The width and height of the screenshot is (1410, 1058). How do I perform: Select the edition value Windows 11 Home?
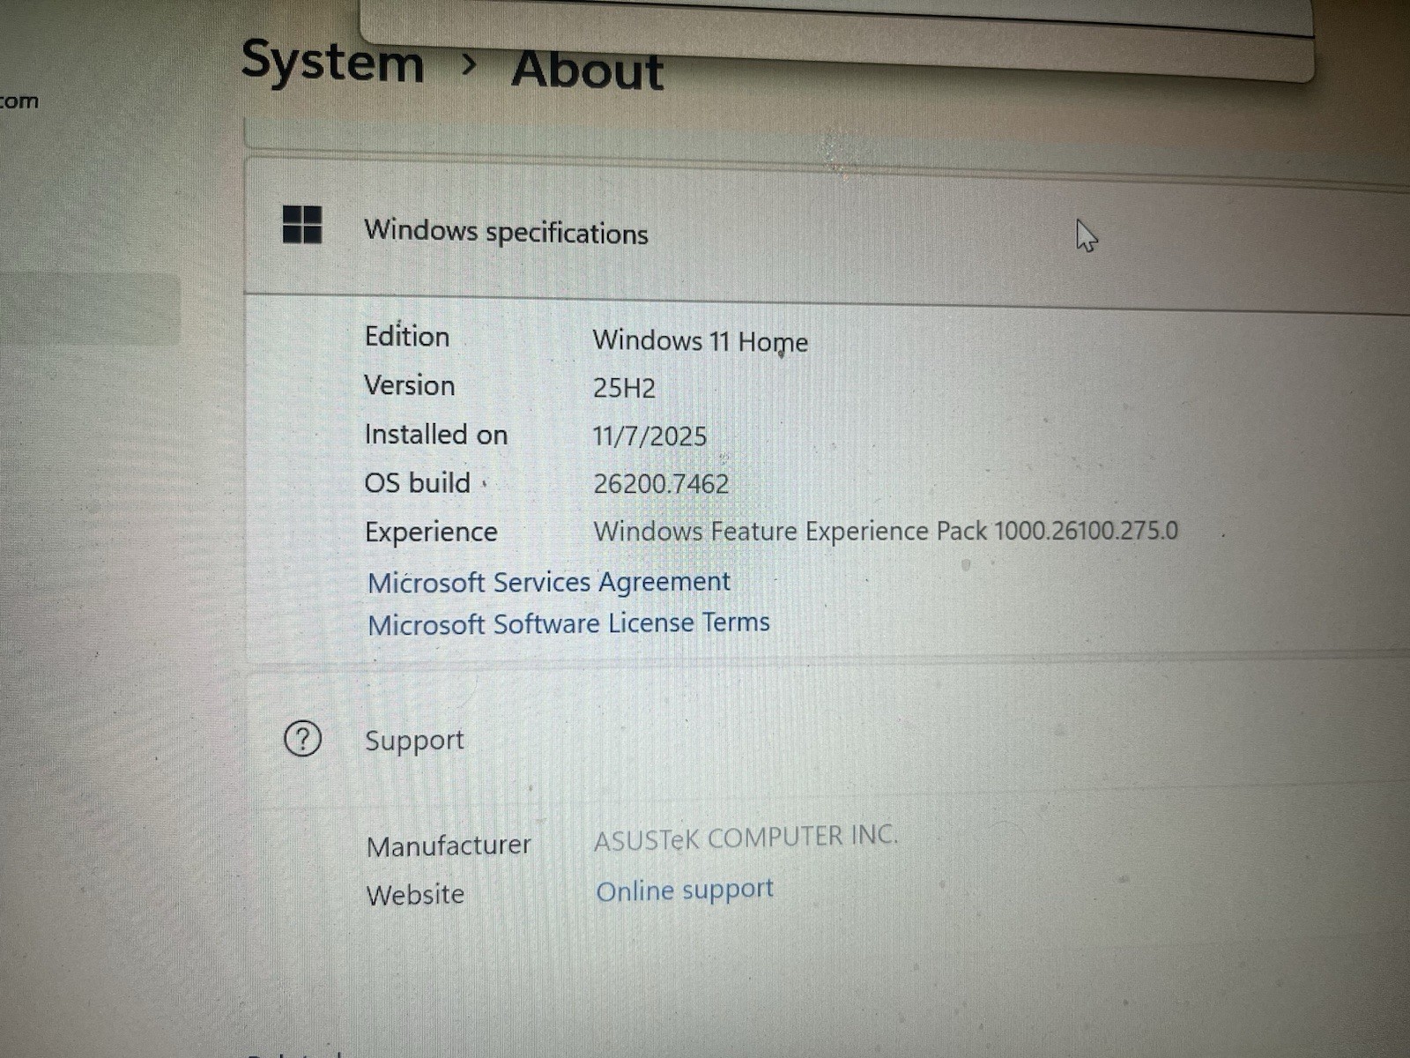pos(700,341)
